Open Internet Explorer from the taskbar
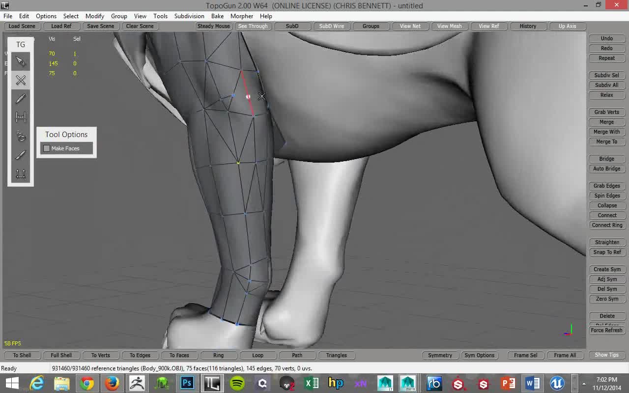 pyautogui.click(x=37, y=383)
